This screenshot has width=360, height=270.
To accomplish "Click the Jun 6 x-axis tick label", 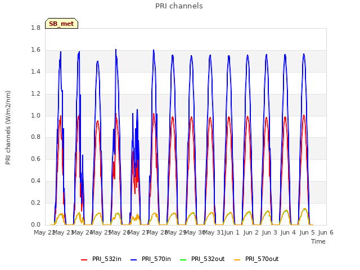I will pos(326,232).
